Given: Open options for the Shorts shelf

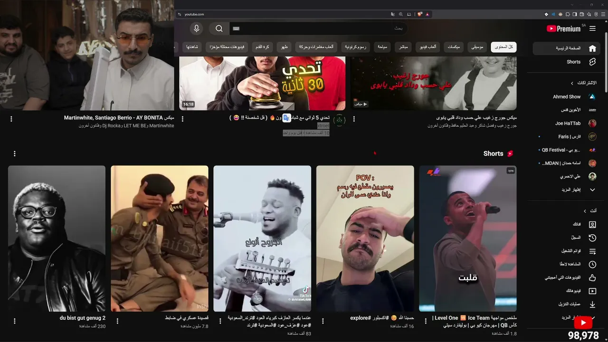Looking at the screenshot, I should pyautogui.click(x=15, y=153).
